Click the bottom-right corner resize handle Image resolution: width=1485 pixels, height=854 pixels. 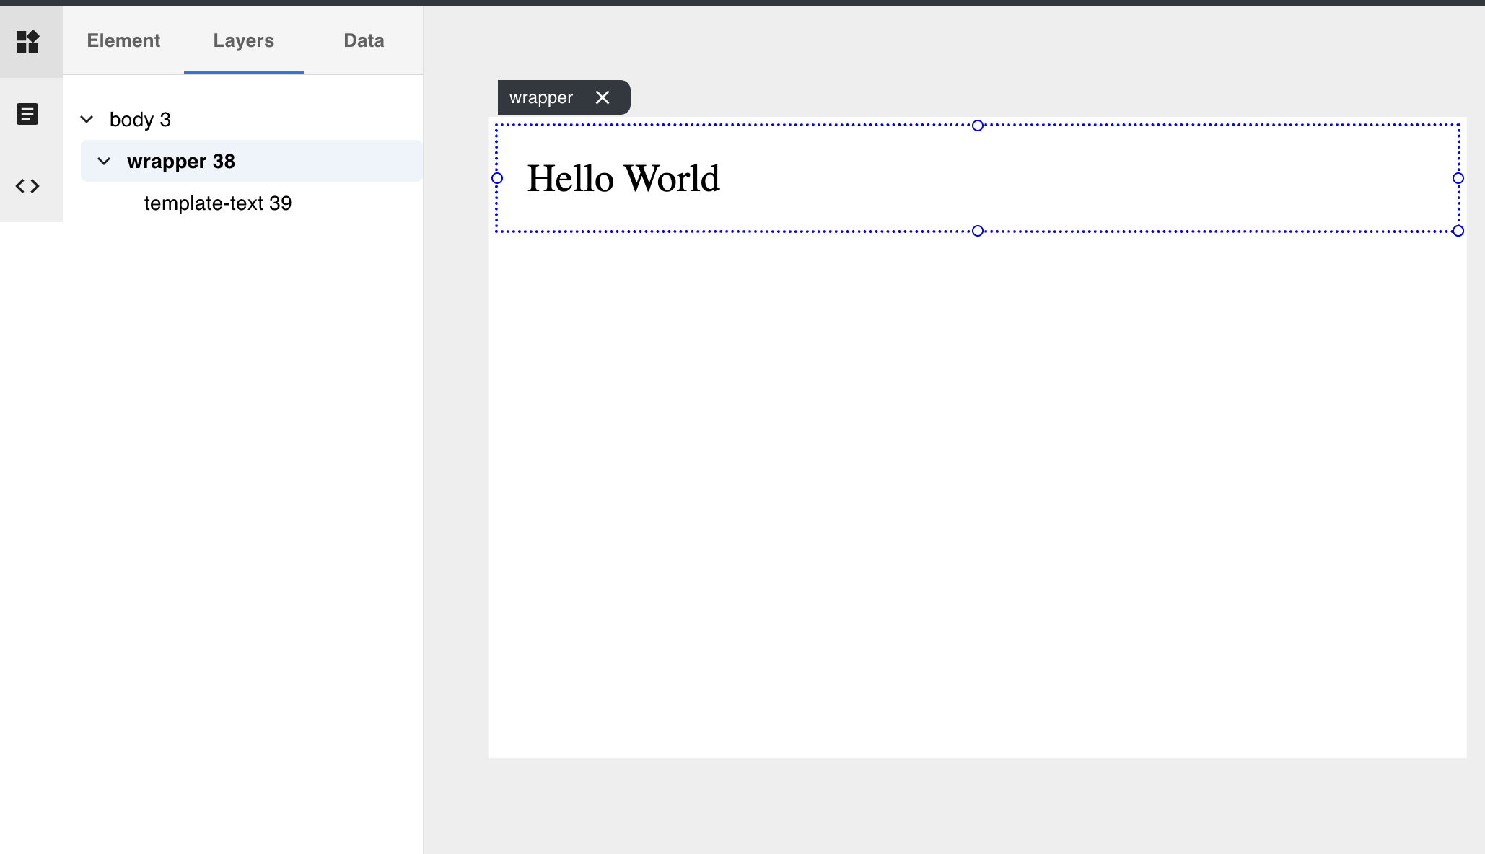[x=1458, y=231]
